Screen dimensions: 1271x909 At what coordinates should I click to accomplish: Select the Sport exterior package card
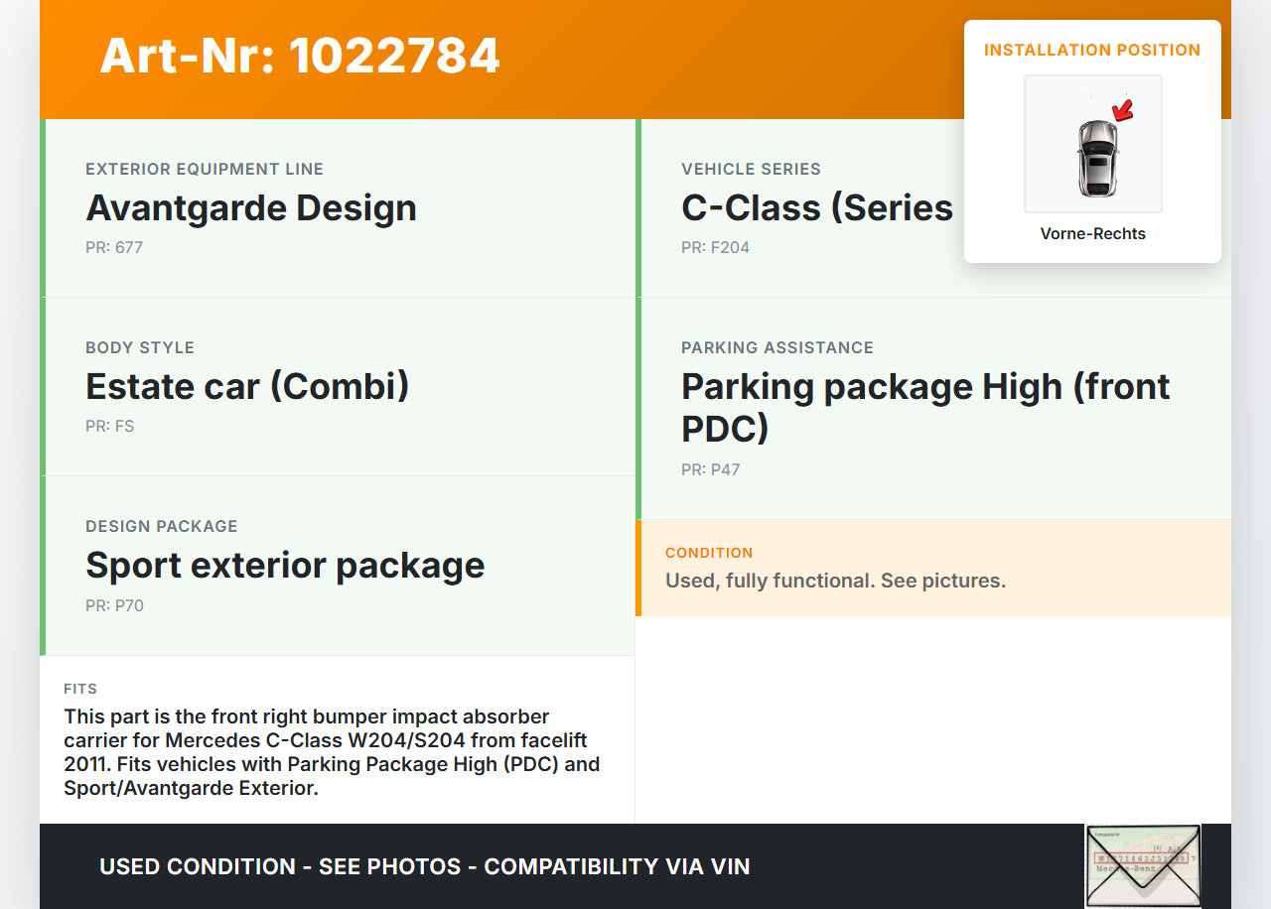[x=339, y=566]
